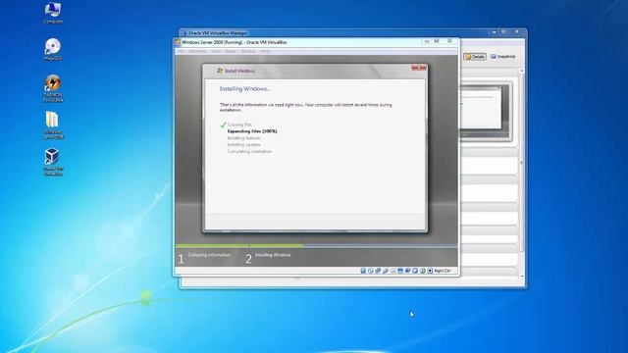This screenshot has height=353, width=628.
Task: Click step 1 'Collecting information' label
Action: tap(209, 255)
